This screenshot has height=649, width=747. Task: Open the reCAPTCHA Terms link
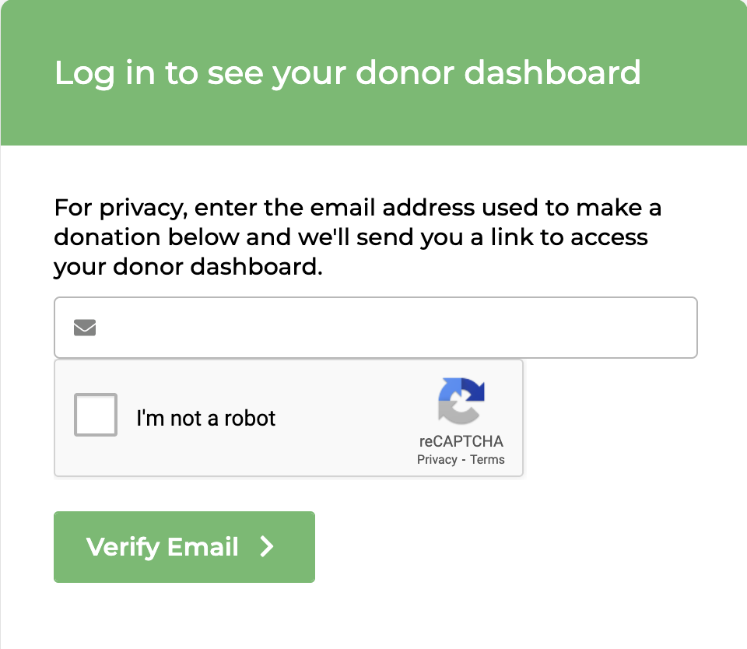(x=487, y=459)
